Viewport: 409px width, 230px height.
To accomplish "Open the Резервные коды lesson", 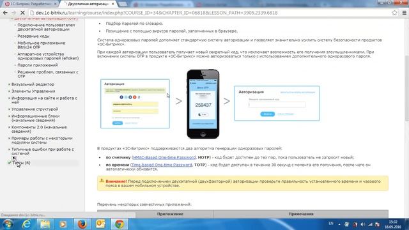I will (x=33, y=36).
